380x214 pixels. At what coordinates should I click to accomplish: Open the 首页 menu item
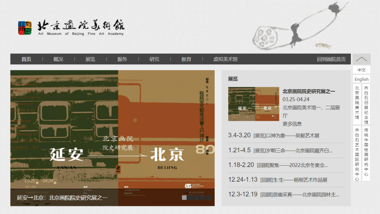(26, 59)
